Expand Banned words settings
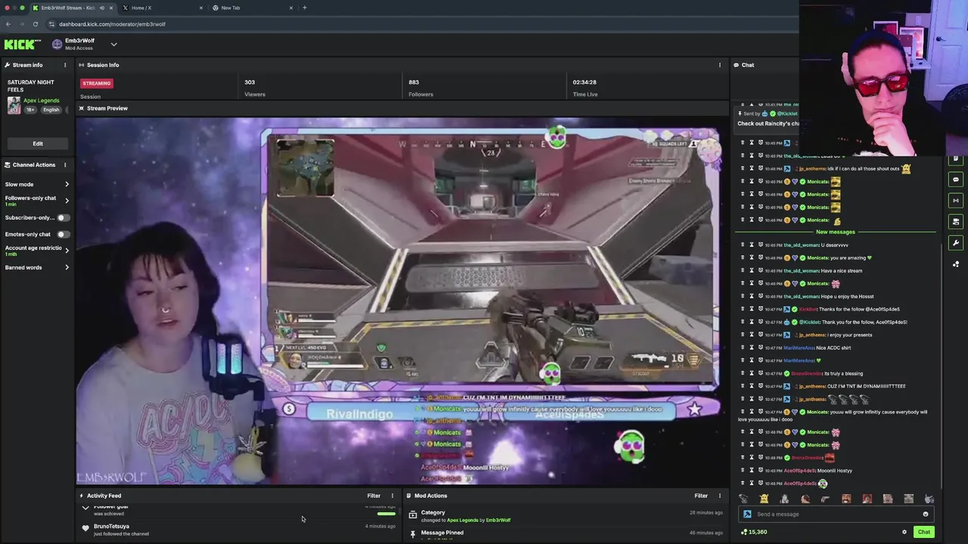The image size is (968, 544). [x=67, y=267]
